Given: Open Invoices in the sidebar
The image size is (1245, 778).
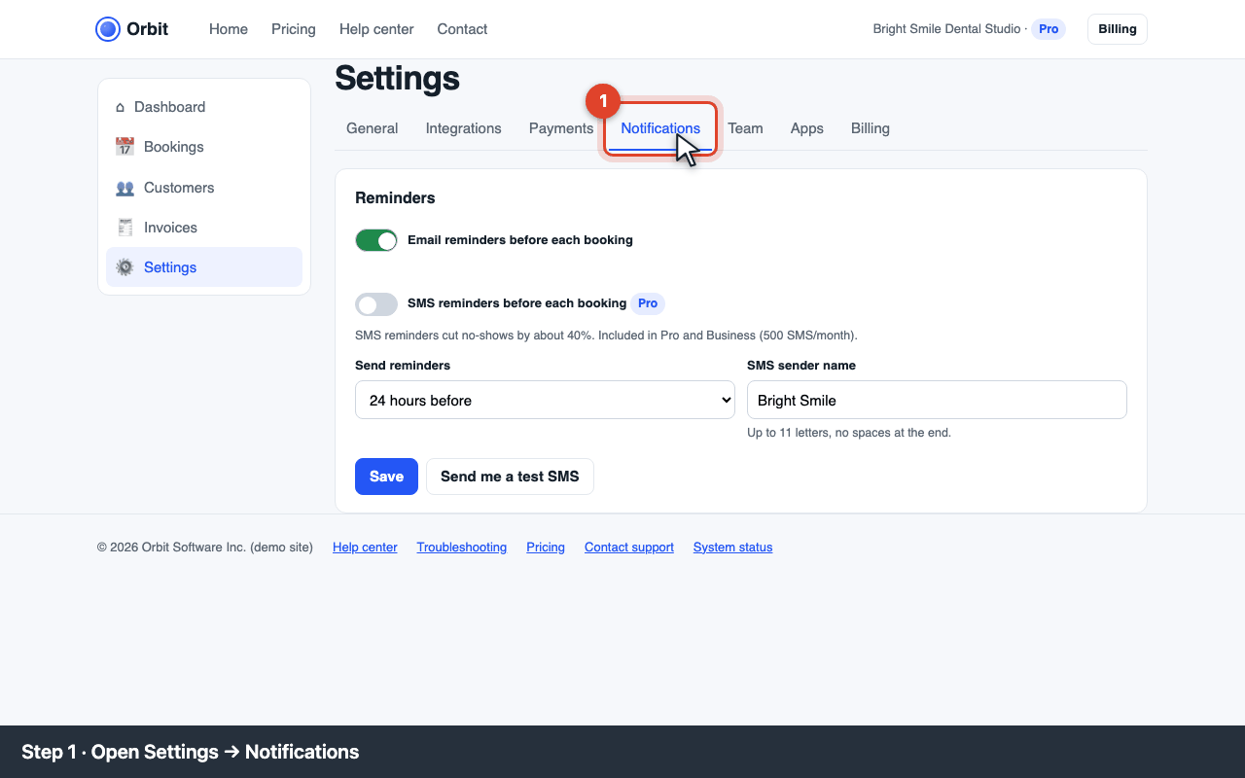Looking at the screenshot, I should (x=204, y=228).
